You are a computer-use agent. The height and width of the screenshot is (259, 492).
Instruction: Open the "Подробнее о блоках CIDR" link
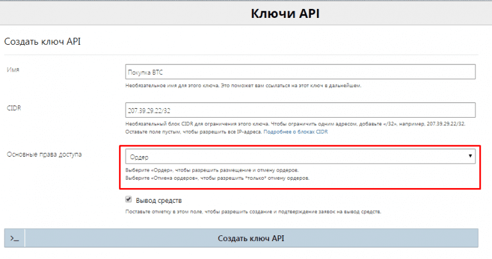pos(295,132)
